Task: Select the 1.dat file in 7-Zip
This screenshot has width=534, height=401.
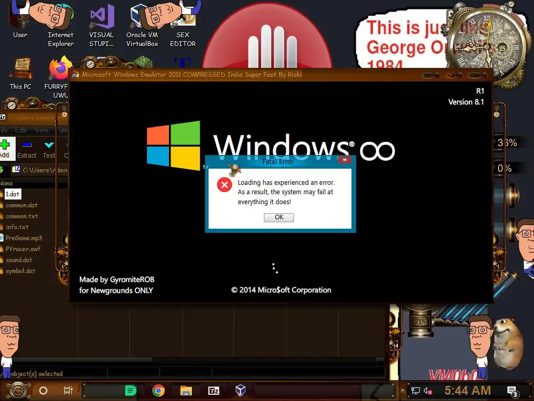Action: click(x=13, y=194)
